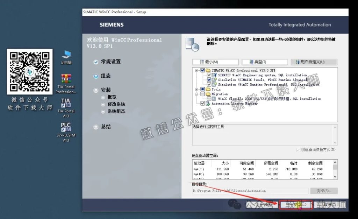Click the 最小 minimal configuration icon
358x219 pixels.
coord(202,61)
